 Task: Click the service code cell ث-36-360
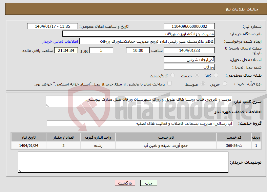pos(234,146)
